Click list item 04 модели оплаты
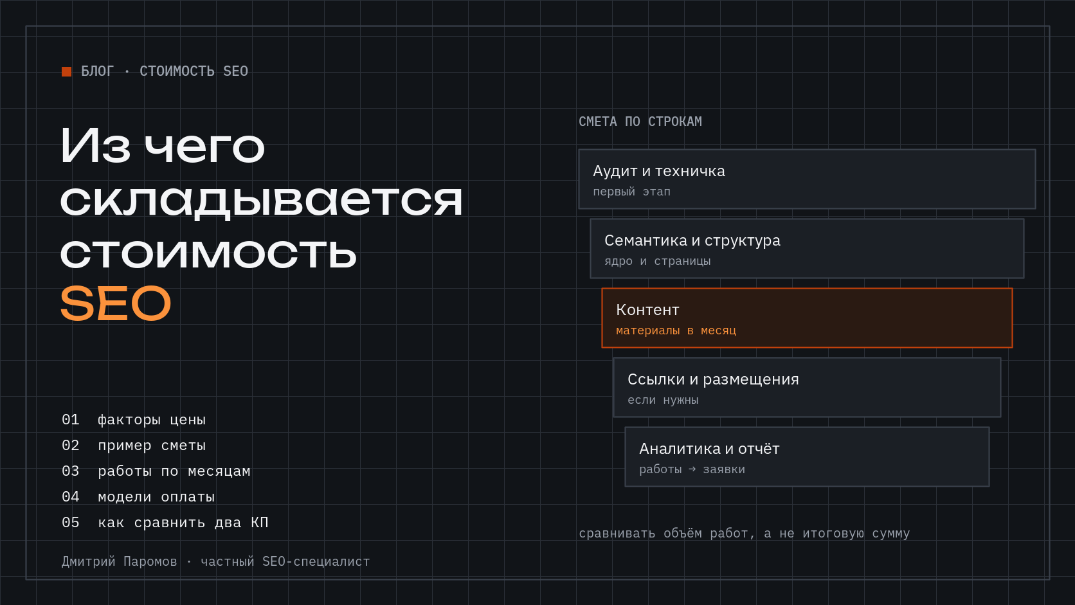 point(138,497)
